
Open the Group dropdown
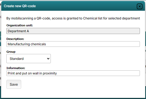click(29, 59)
